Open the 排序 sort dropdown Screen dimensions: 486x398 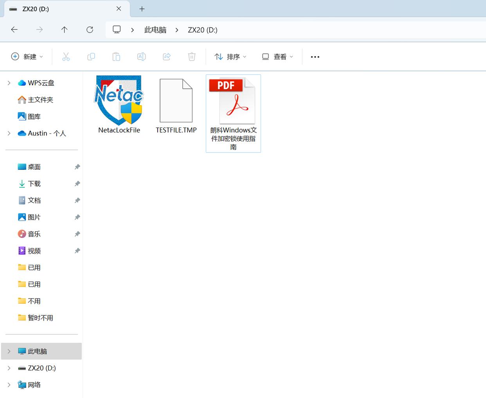tap(230, 57)
